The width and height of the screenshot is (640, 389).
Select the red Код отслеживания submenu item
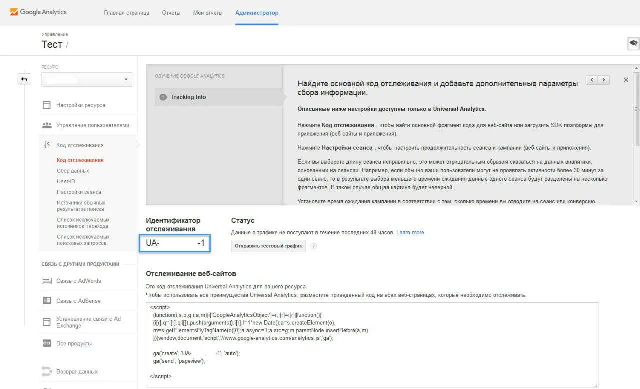pos(80,160)
